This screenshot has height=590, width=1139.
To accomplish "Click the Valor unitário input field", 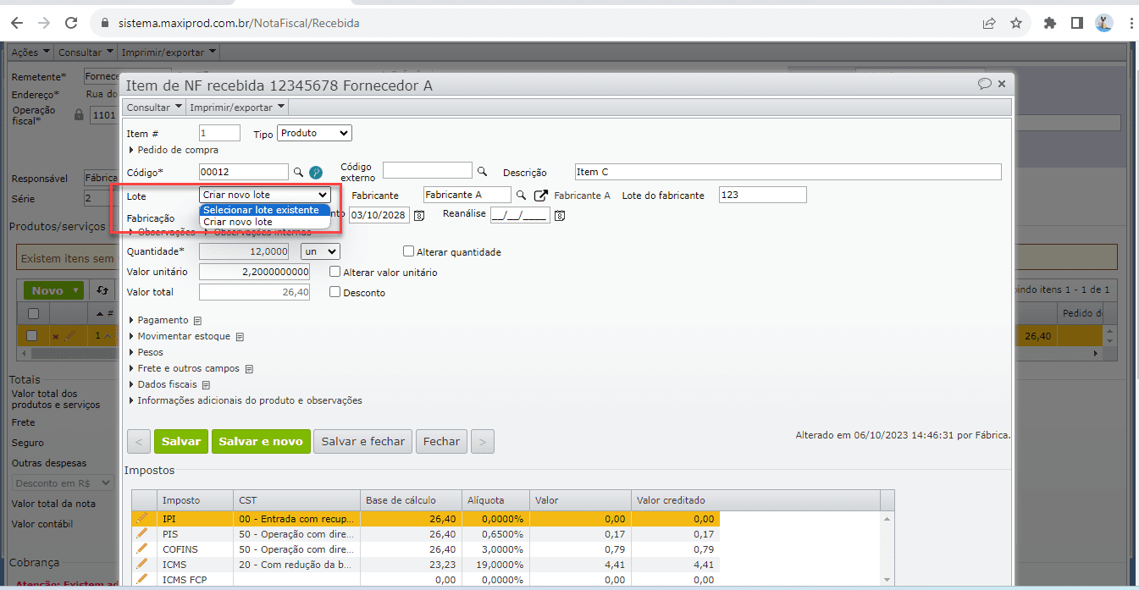I will coord(254,272).
